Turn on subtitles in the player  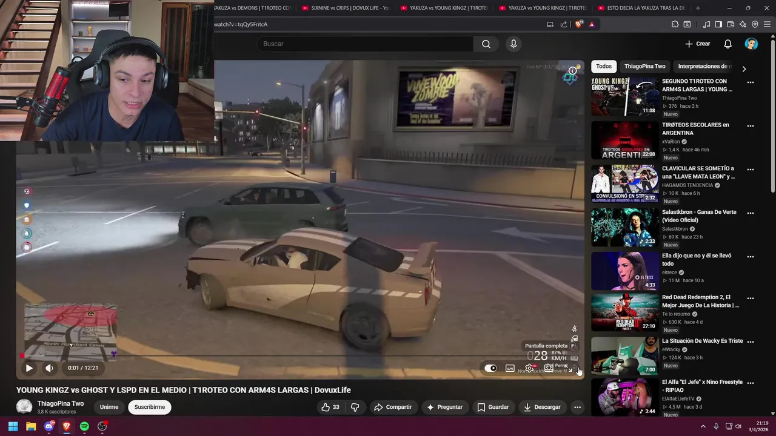coord(510,368)
